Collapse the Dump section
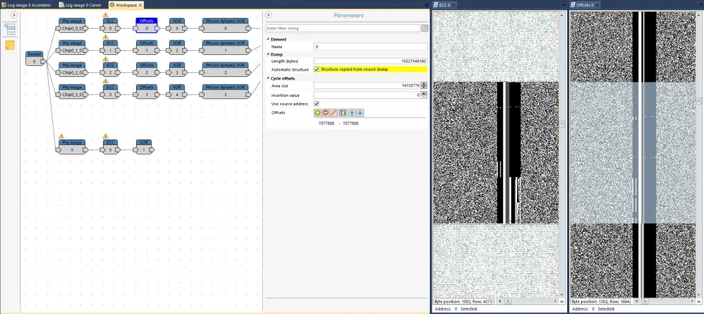Screen dimensions: 704x314 pos(268,54)
